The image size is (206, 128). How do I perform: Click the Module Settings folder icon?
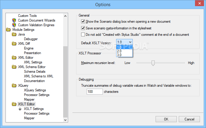[8, 30]
